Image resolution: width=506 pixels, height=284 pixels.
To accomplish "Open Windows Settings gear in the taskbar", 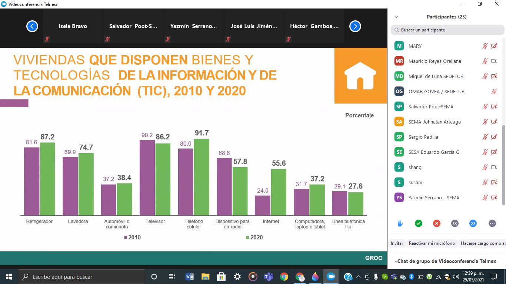I will pyautogui.click(x=237, y=276).
